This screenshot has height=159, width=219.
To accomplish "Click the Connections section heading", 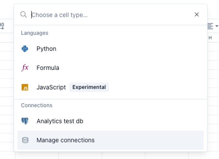I will pyautogui.click(x=37, y=105).
